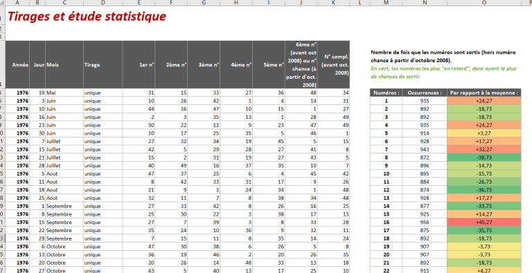This screenshot has height=273, width=532.
Task: Select the '-14,73' cell
Action: point(484,166)
